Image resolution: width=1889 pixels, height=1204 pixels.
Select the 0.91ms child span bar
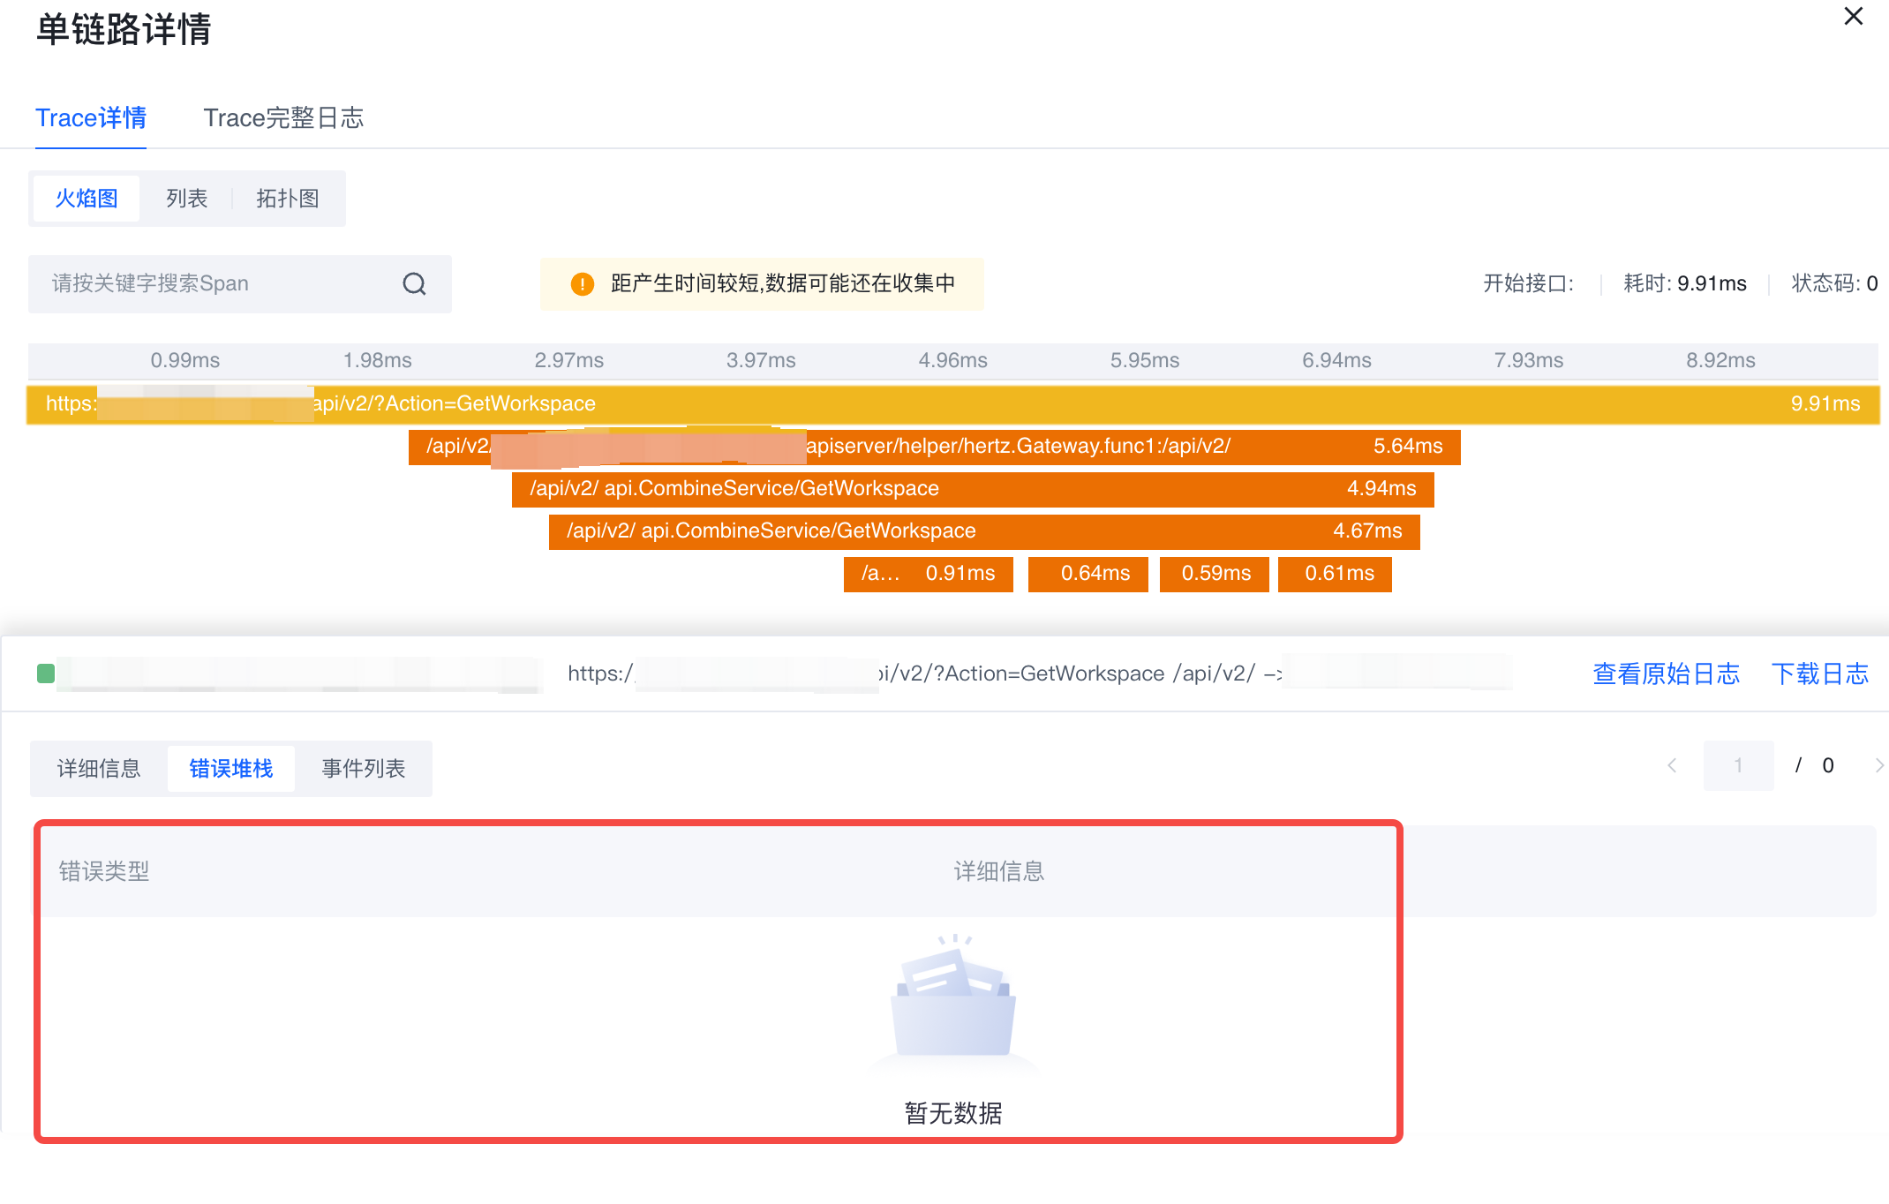pos(928,574)
